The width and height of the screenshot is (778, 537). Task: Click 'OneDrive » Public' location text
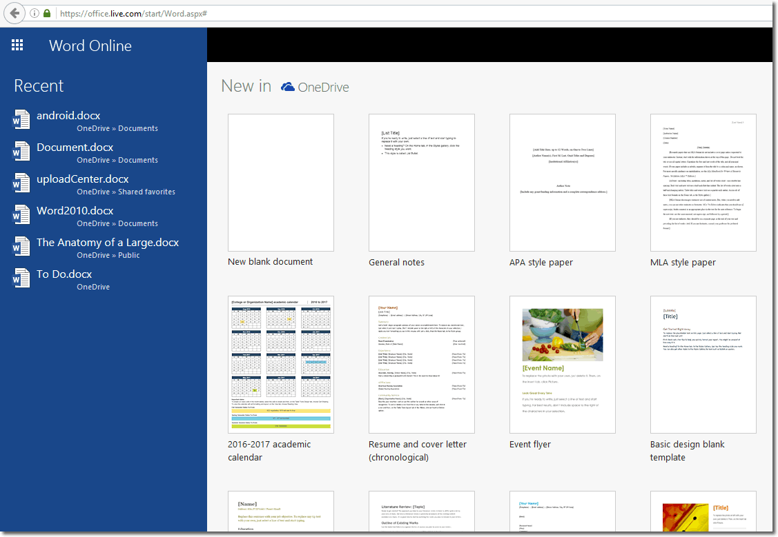point(108,255)
